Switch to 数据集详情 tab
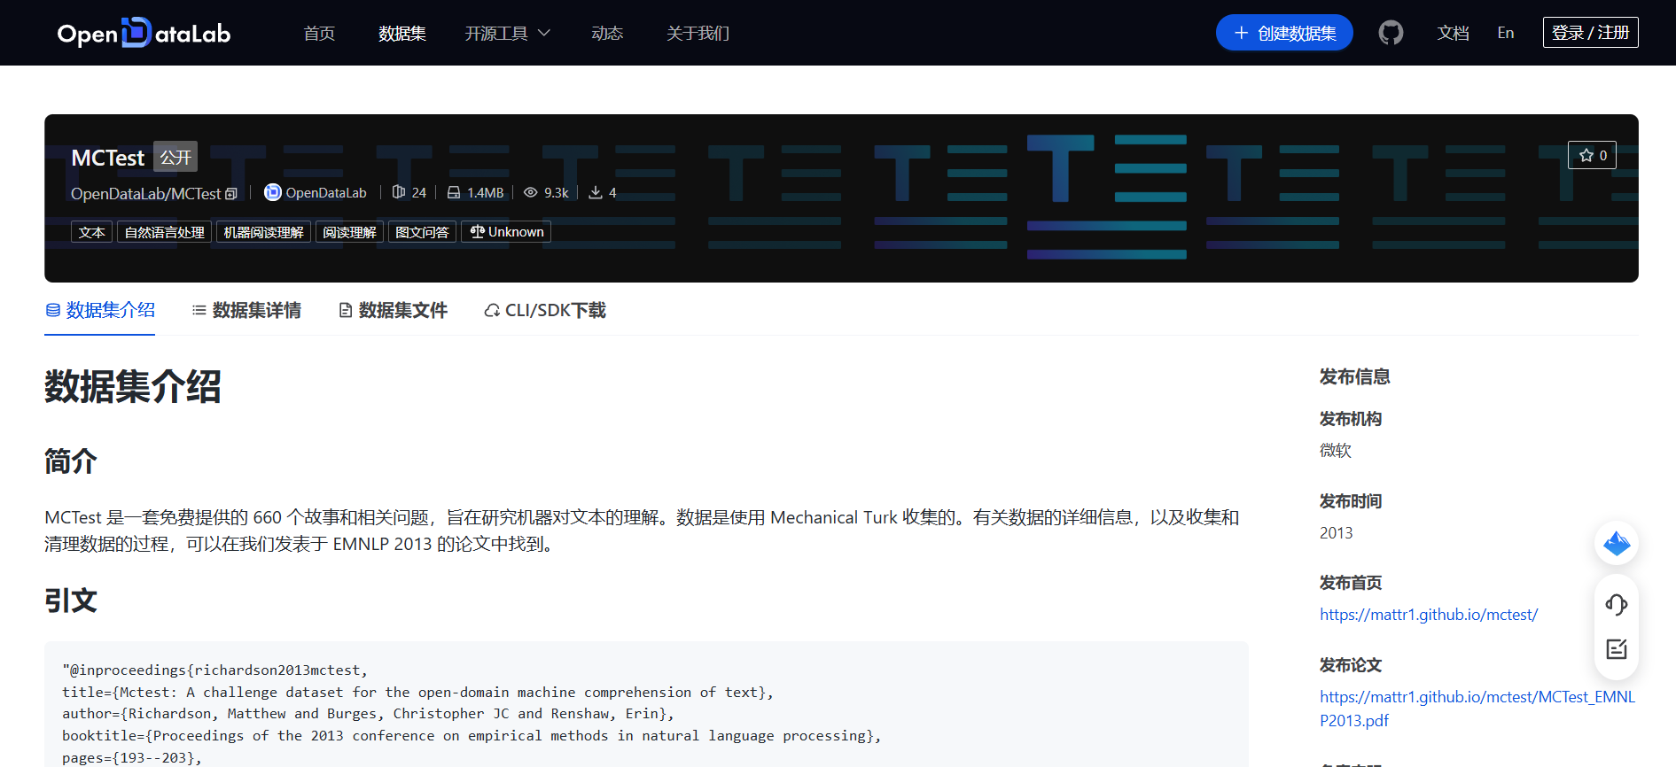Screen dimensions: 1676x767 [246, 310]
